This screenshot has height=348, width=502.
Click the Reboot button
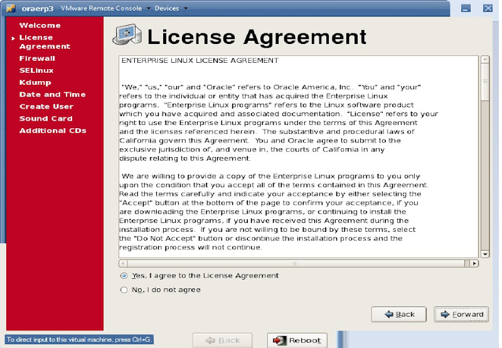[297, 340]
